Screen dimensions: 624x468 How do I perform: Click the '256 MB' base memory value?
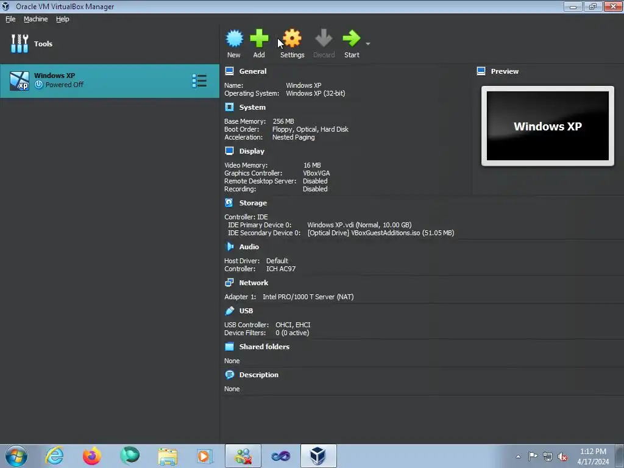[283, 121]
